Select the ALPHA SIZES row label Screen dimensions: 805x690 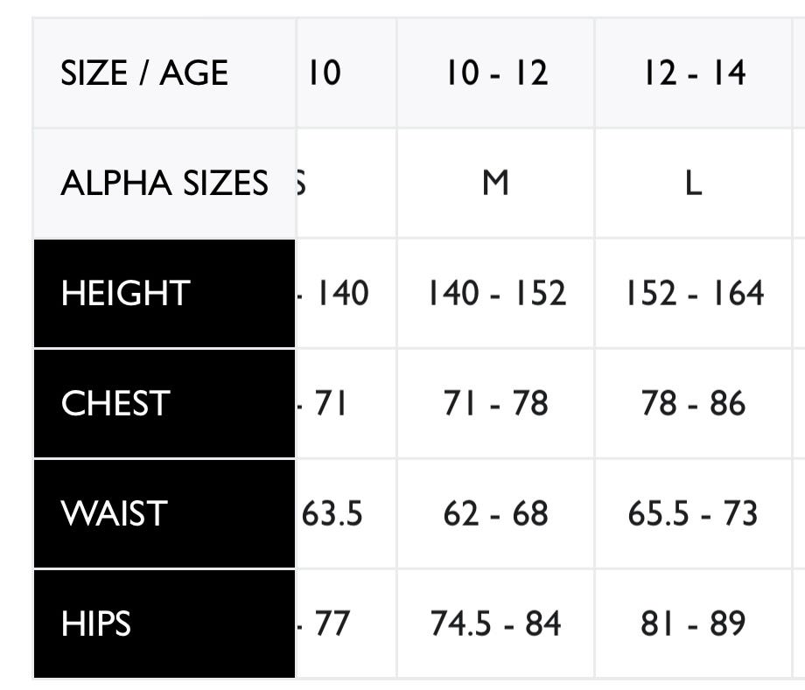pos(164,184)
